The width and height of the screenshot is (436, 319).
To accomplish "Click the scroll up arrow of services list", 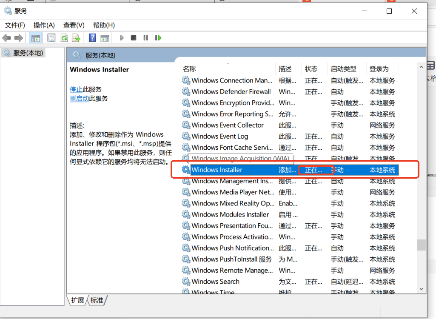I will pyautogui.click(x=421, y=67).
